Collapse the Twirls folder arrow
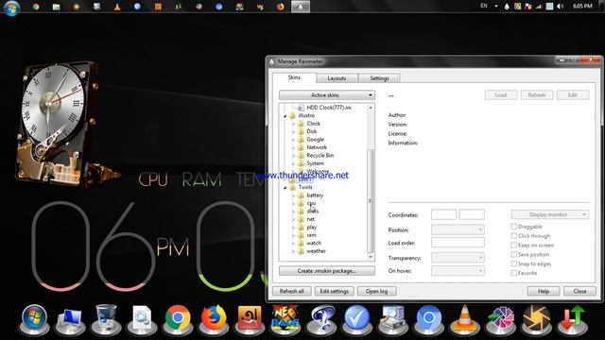The width and height of the screenshot is (605, 340). 285,187
